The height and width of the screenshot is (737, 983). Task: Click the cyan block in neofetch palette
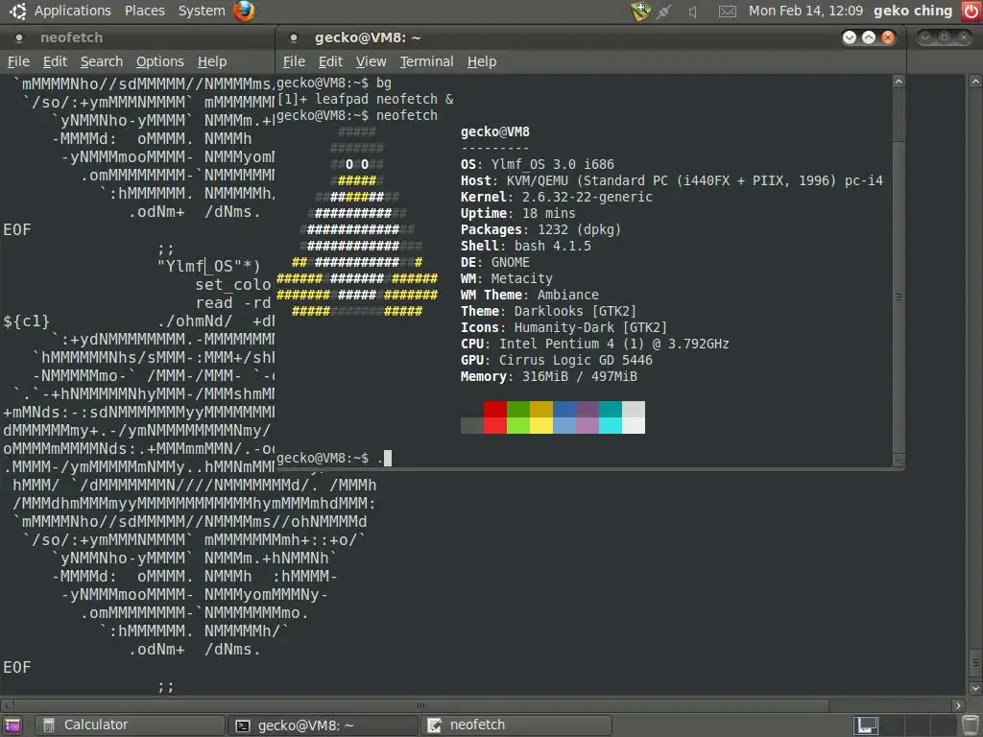click(x=610, y=425)
